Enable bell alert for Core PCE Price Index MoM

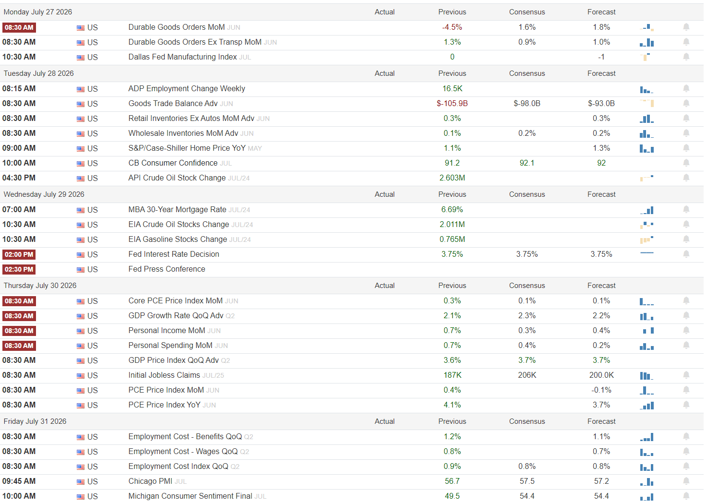pyautogui.click(x=686, y=301)
